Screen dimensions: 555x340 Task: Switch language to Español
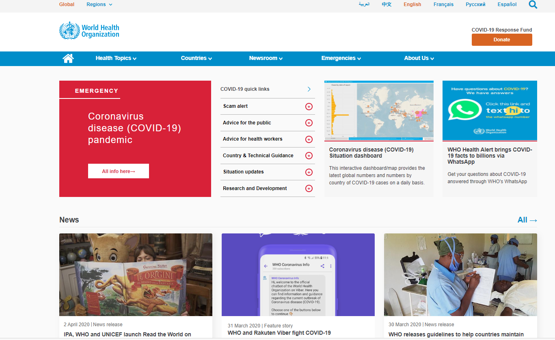click(507, 4)
